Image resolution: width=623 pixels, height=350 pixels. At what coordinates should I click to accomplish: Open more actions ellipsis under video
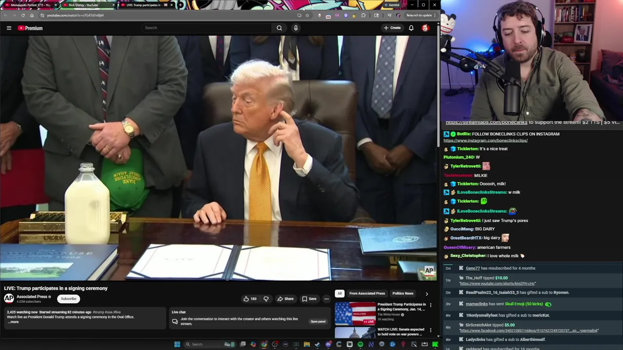coord(327,299)
